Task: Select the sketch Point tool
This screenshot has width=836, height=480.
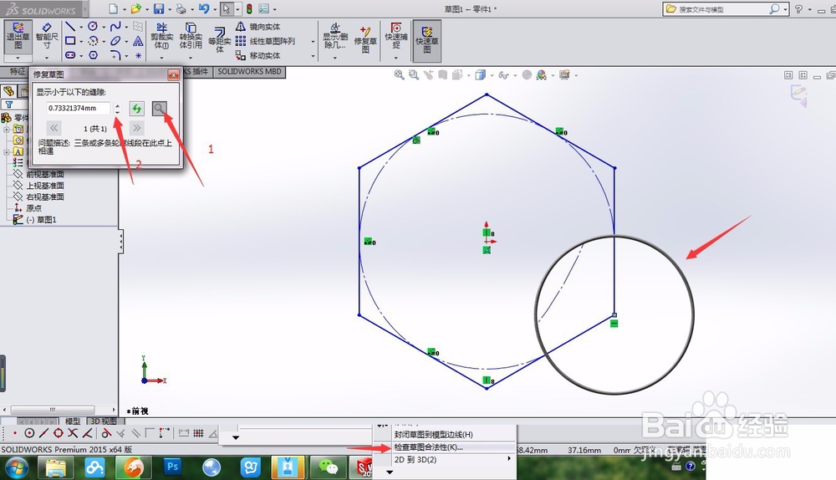Action: 138,55
